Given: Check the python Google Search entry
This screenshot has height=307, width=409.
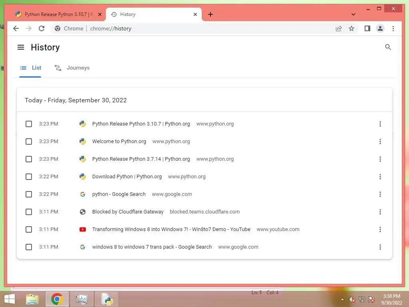Looking at the screenshot, I should pyautogui.click(x=29, y=194).
